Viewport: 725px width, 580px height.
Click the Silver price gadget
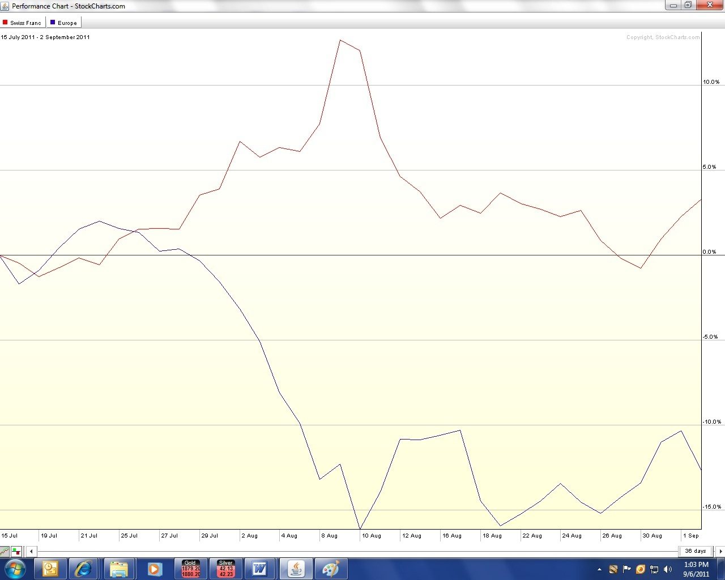225,569
